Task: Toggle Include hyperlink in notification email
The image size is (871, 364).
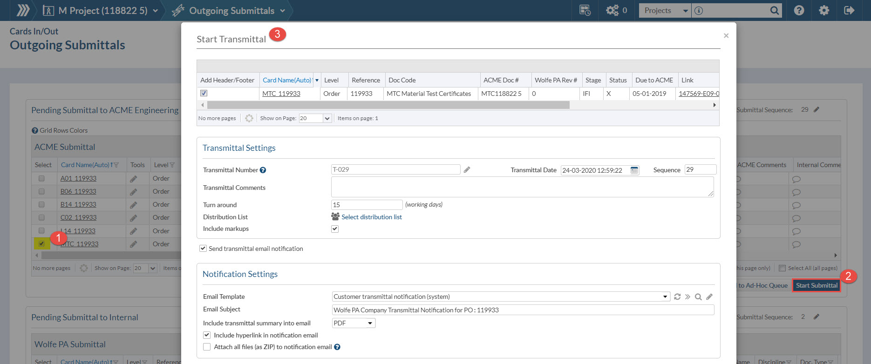Action: [x=207, y=335]
